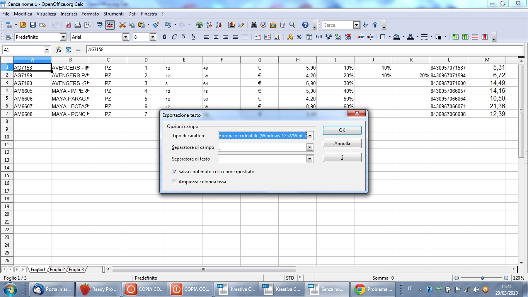Image resolution: width=528 pixels, height=297 pixels.
Task: Export directly as PDF icon
Action: (68, 25)
